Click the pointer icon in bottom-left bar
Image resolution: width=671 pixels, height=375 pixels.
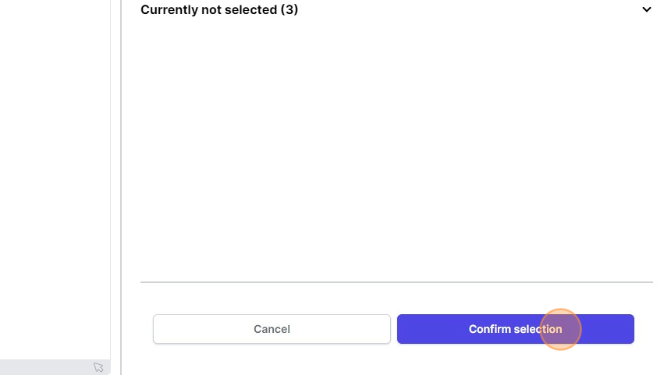[x=98, y=367]
